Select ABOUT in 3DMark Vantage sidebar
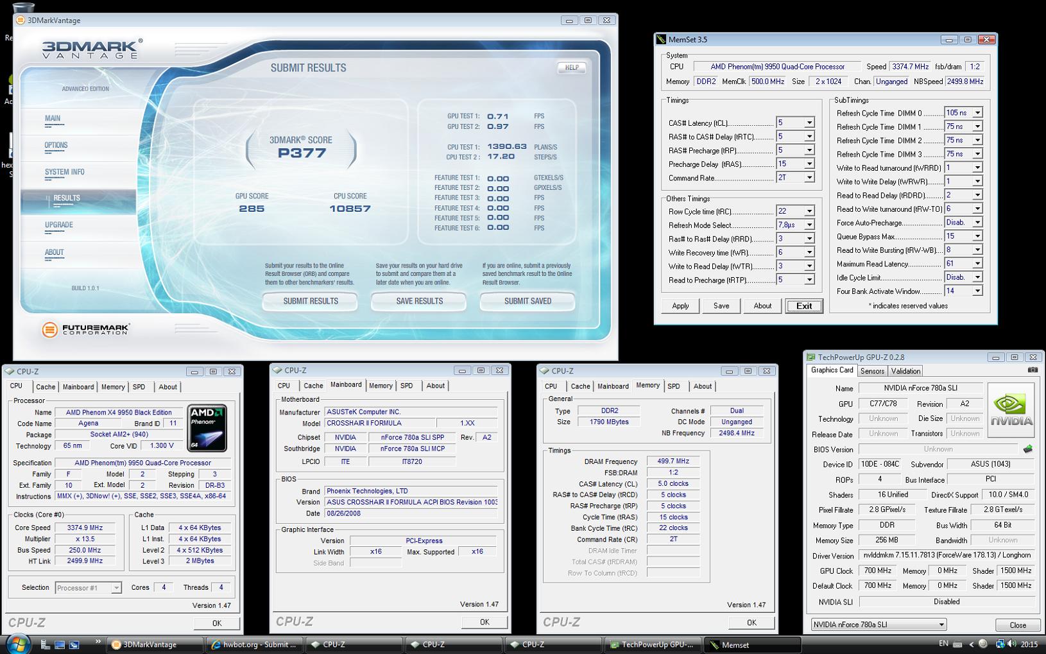 [54, 252]
